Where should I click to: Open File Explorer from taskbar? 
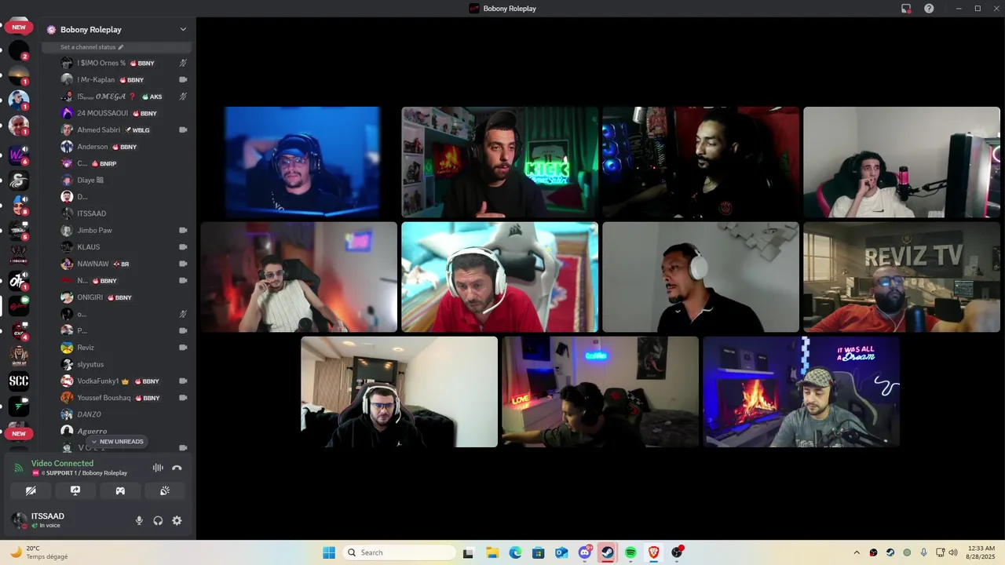tap(492, 552)
